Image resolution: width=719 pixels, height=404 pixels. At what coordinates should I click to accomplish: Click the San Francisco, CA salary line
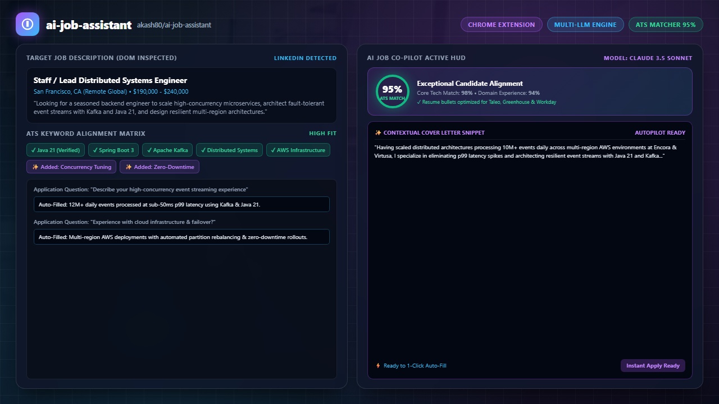point(111,91)
